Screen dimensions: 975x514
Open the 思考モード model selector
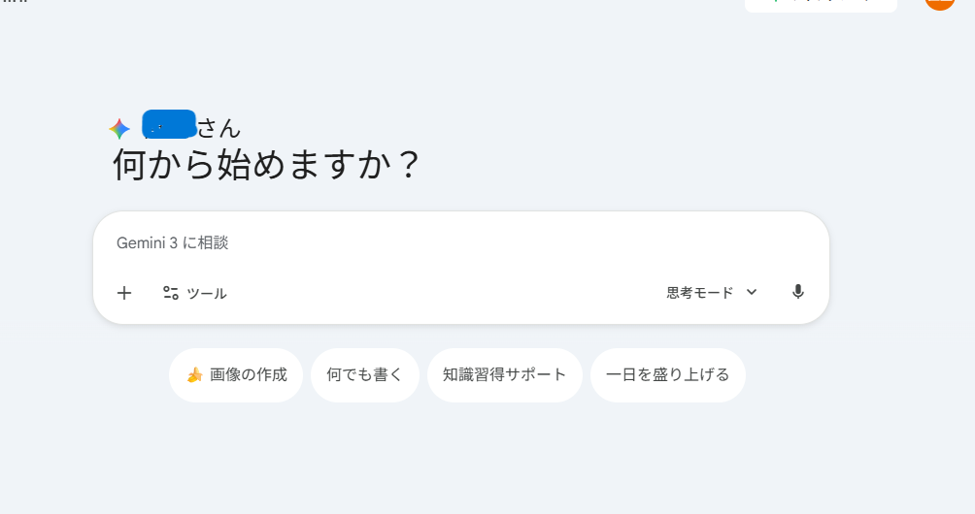(700, 293)
